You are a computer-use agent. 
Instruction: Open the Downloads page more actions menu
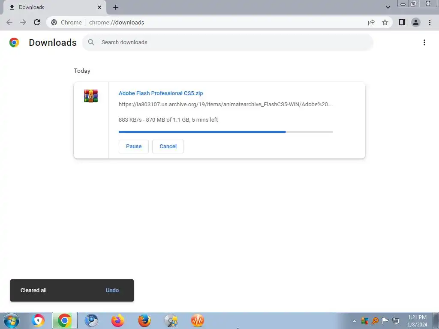[x=424, y=42]
